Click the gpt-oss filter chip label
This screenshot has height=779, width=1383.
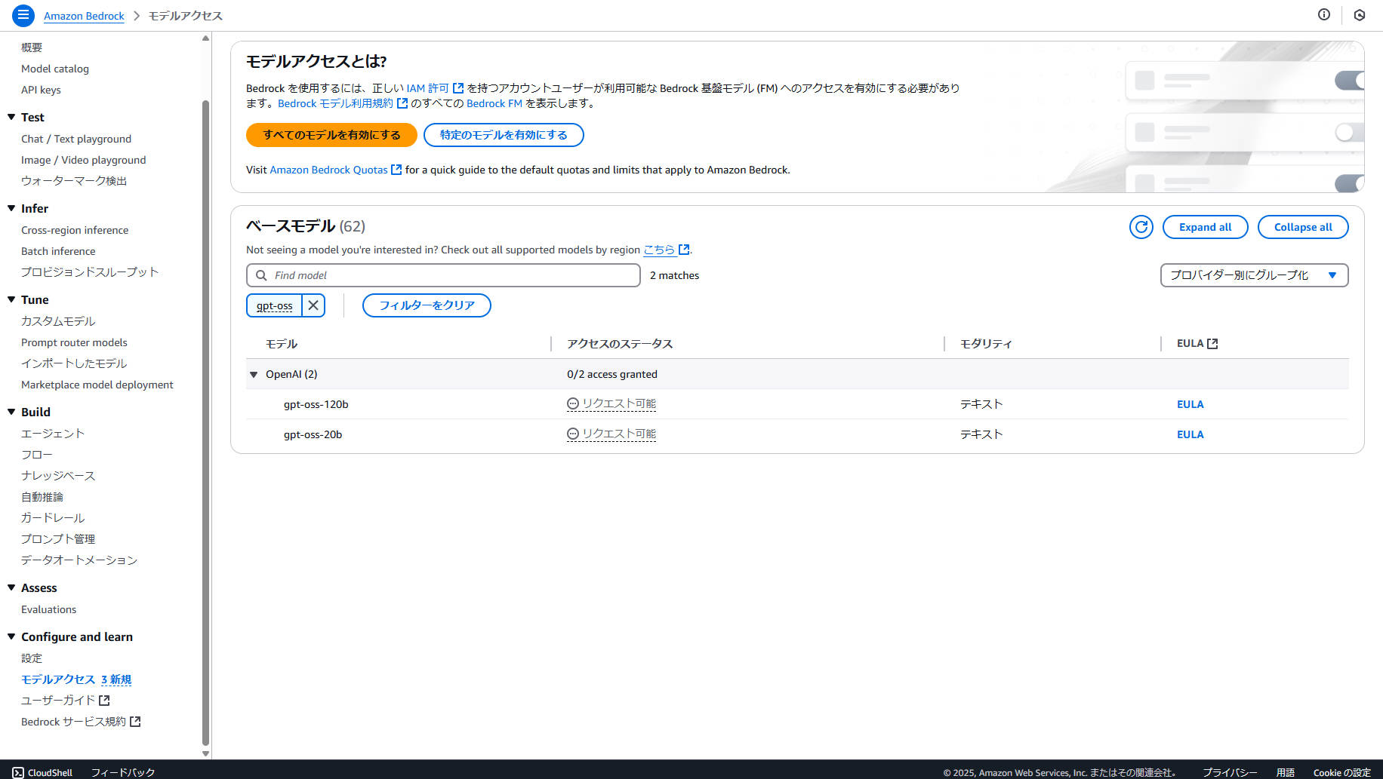click(x=274, y=305)
